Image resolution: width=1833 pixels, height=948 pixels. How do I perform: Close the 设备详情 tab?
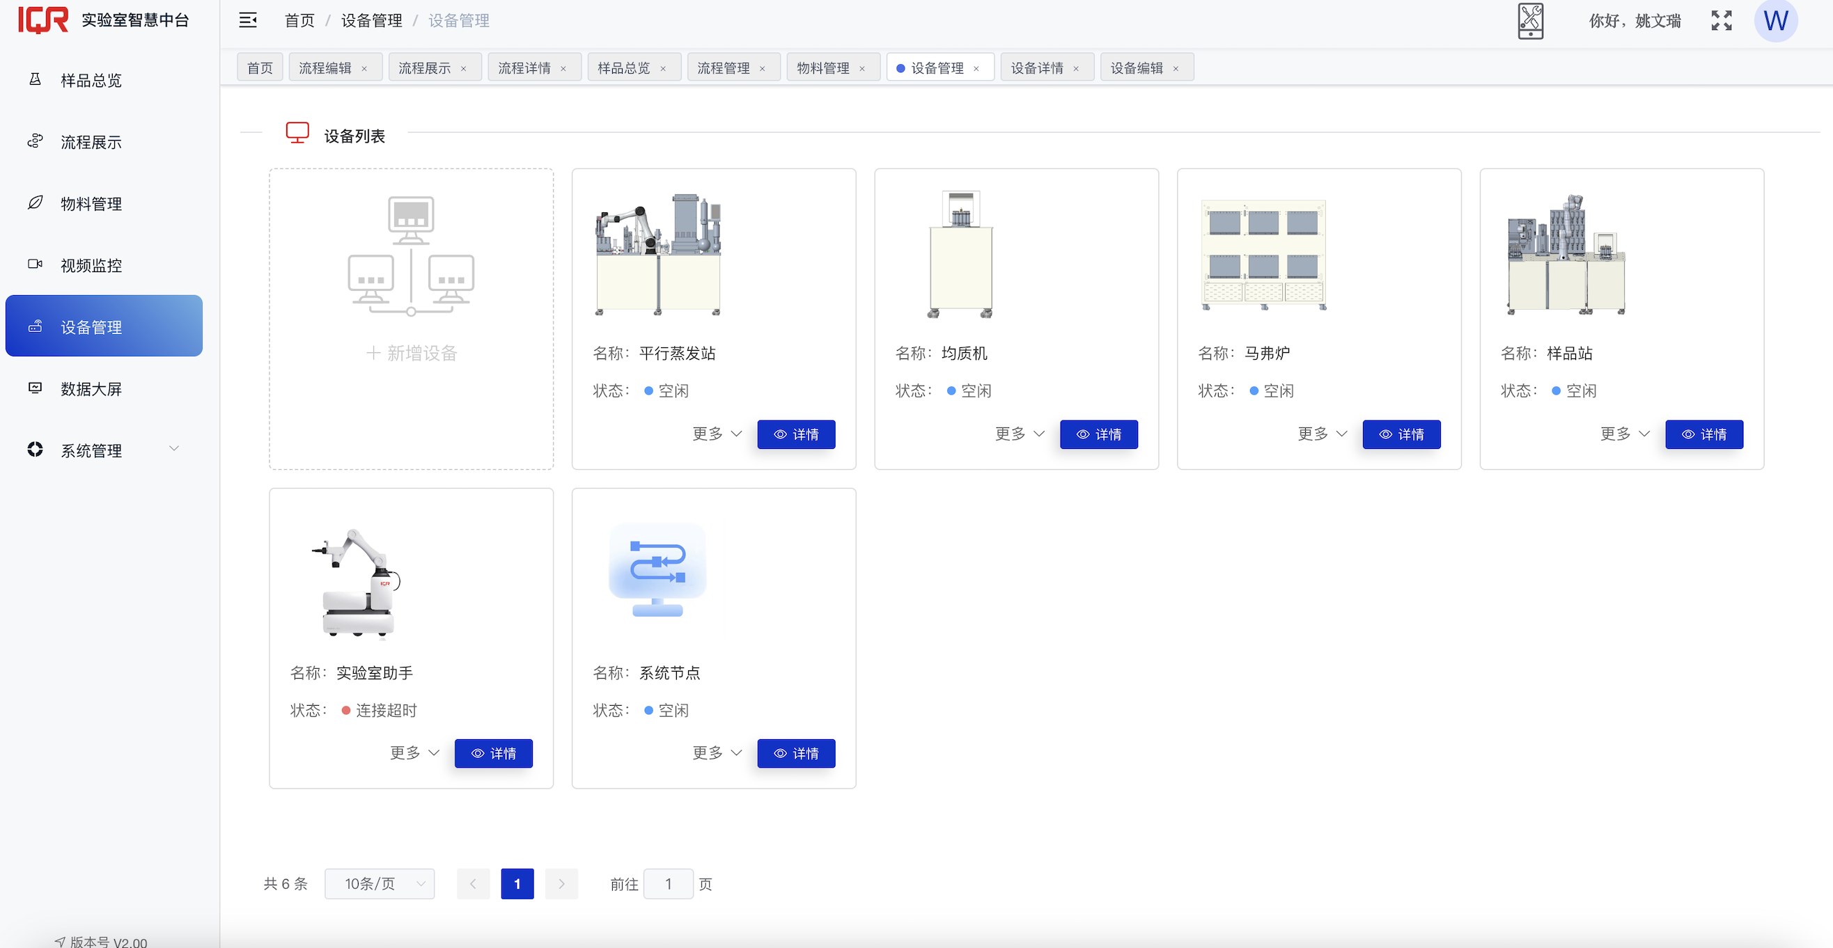(1076, 69)
